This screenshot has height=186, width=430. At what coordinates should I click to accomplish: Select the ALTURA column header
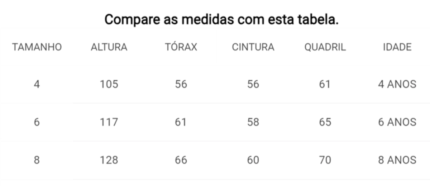[x=109, y=47]
